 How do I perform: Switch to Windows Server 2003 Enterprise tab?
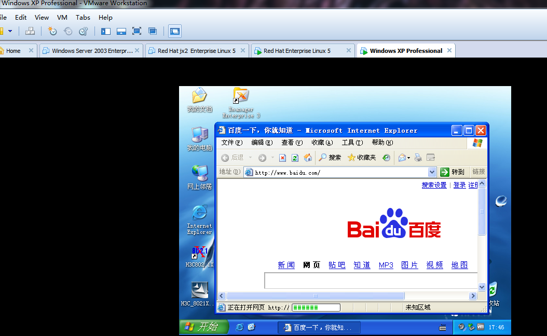tap(92, 51)
